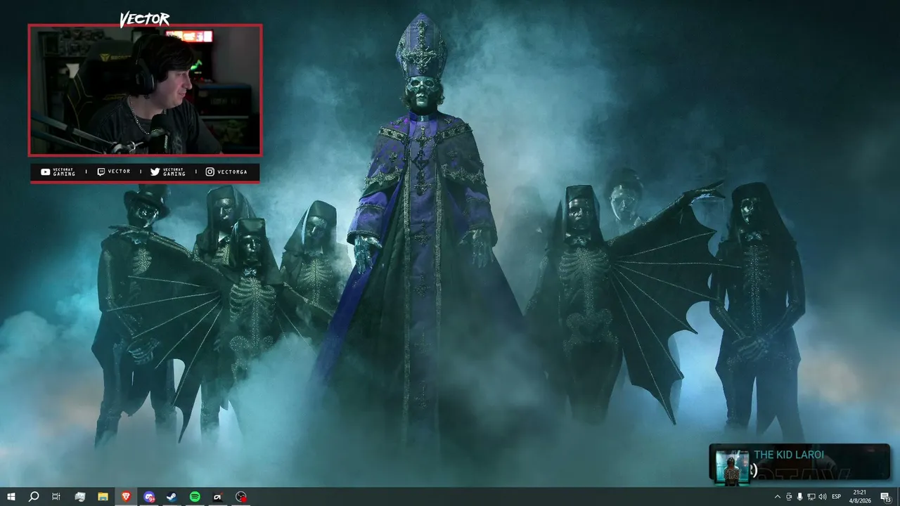Open File Explorer from the taskbar
The width and height of the screenshot is (900, 506).
click(x=103, y=497)
